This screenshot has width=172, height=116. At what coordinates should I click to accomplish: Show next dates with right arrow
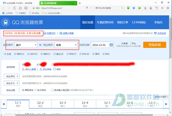(166, 104)
